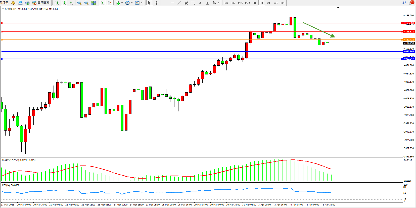Toggle the auto-scroll chart button
416x208 pixels.
click(x=102, y=3)
